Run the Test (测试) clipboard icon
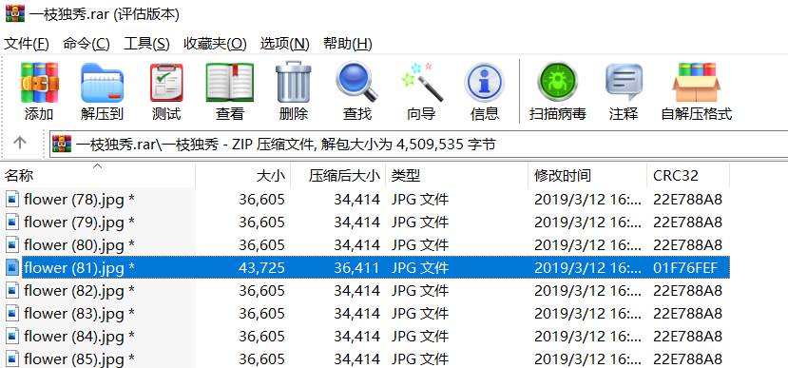The height and width of the screenshot is (368, 788). point(166,83)
